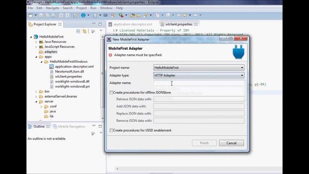Open the Help menu

coord(119,8)
